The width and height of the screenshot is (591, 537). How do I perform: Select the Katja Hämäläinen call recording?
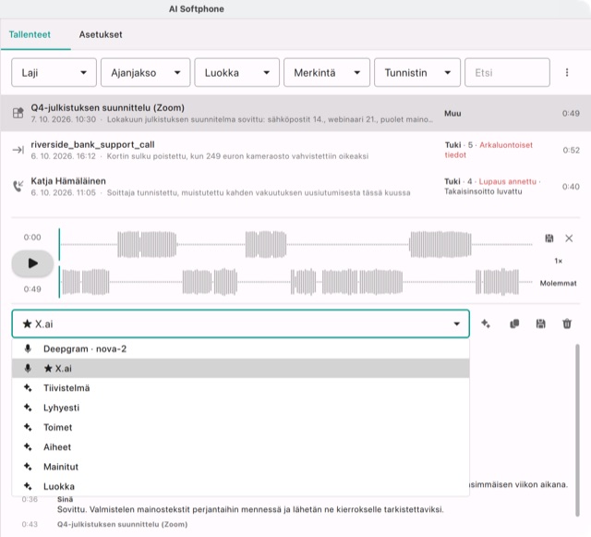pos(295,187)
